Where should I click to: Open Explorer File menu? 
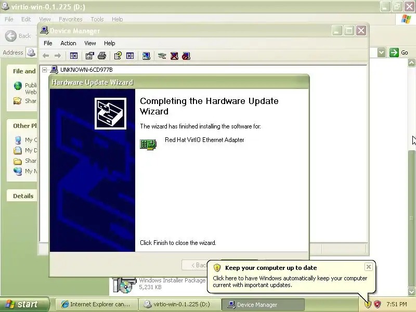[9, 19]
